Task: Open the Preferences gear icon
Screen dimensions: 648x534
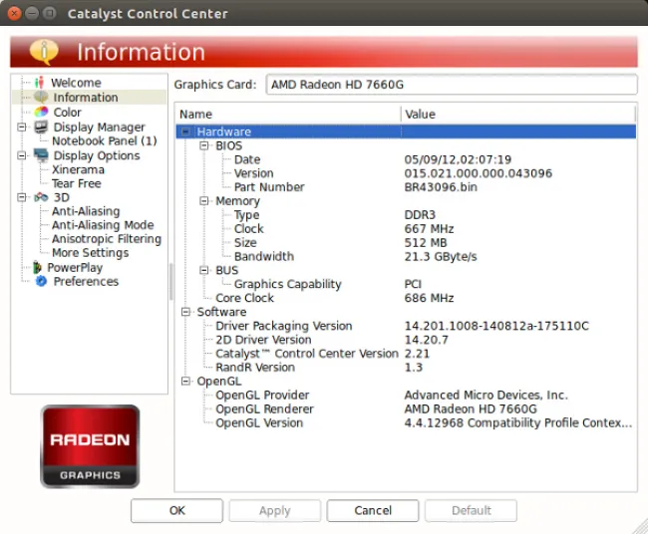Action: 41,282
